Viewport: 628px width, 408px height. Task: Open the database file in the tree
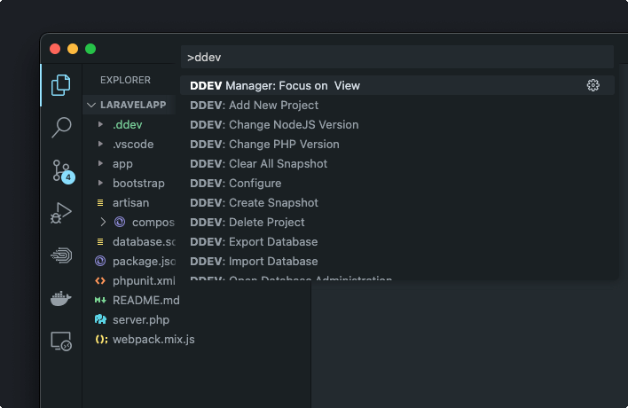[144, 242]
